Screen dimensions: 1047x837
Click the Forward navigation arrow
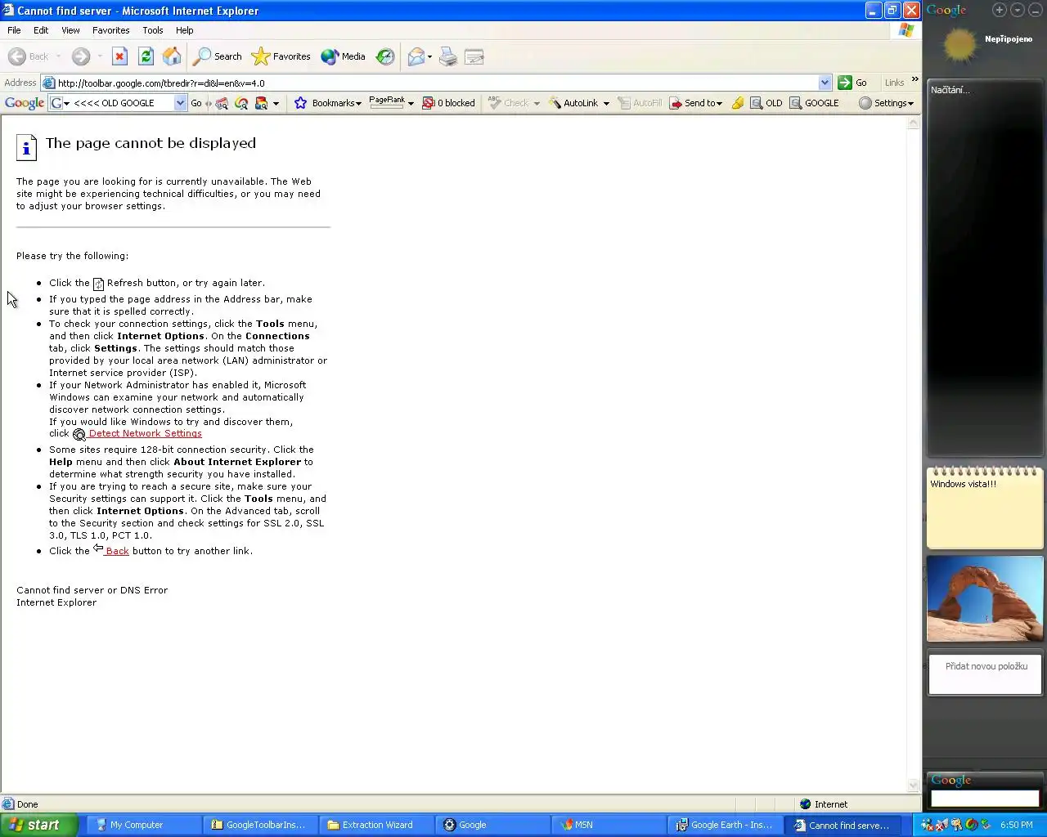(x=80, y=56)
